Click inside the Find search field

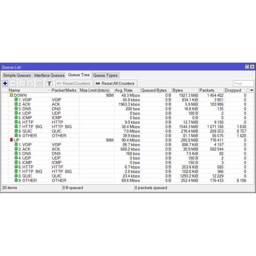[243, 84]
